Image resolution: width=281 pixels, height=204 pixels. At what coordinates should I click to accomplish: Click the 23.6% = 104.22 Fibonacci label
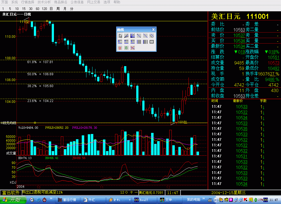coord(40,101)
